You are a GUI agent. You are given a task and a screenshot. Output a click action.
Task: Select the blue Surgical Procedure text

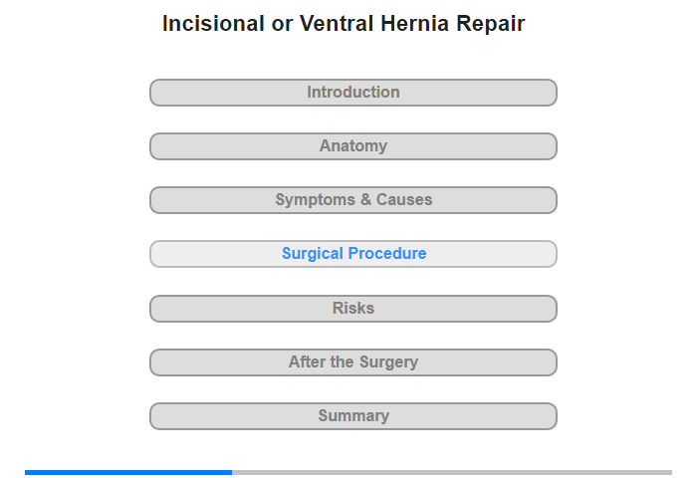tap(353, 254)
